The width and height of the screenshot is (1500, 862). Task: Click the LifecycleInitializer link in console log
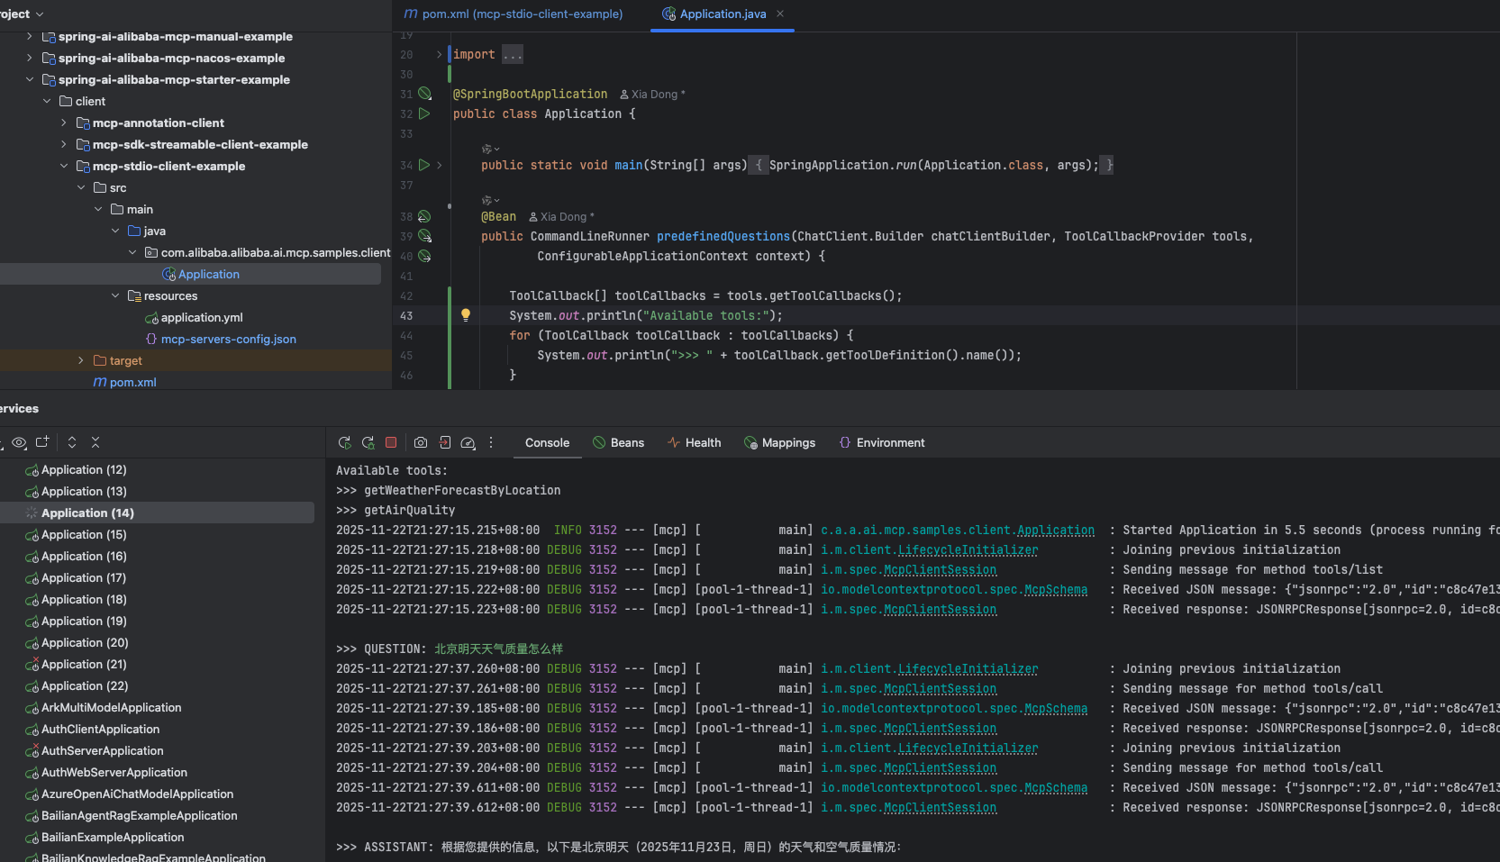(967, 550)
